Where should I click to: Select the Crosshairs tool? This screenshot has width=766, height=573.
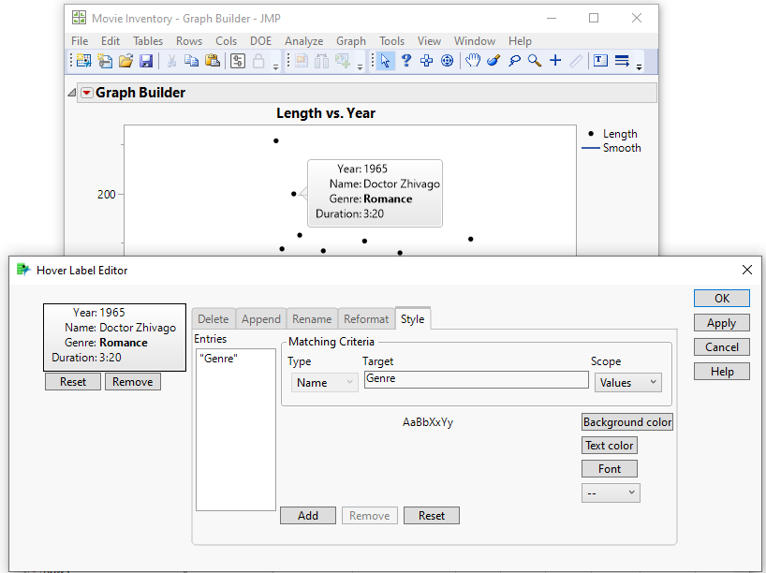tap(555, 61)
